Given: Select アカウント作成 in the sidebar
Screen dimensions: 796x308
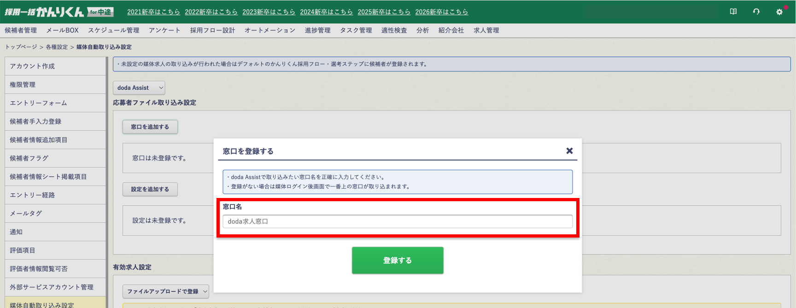Looking at the screenshot, I should click(x=32, y=66).
